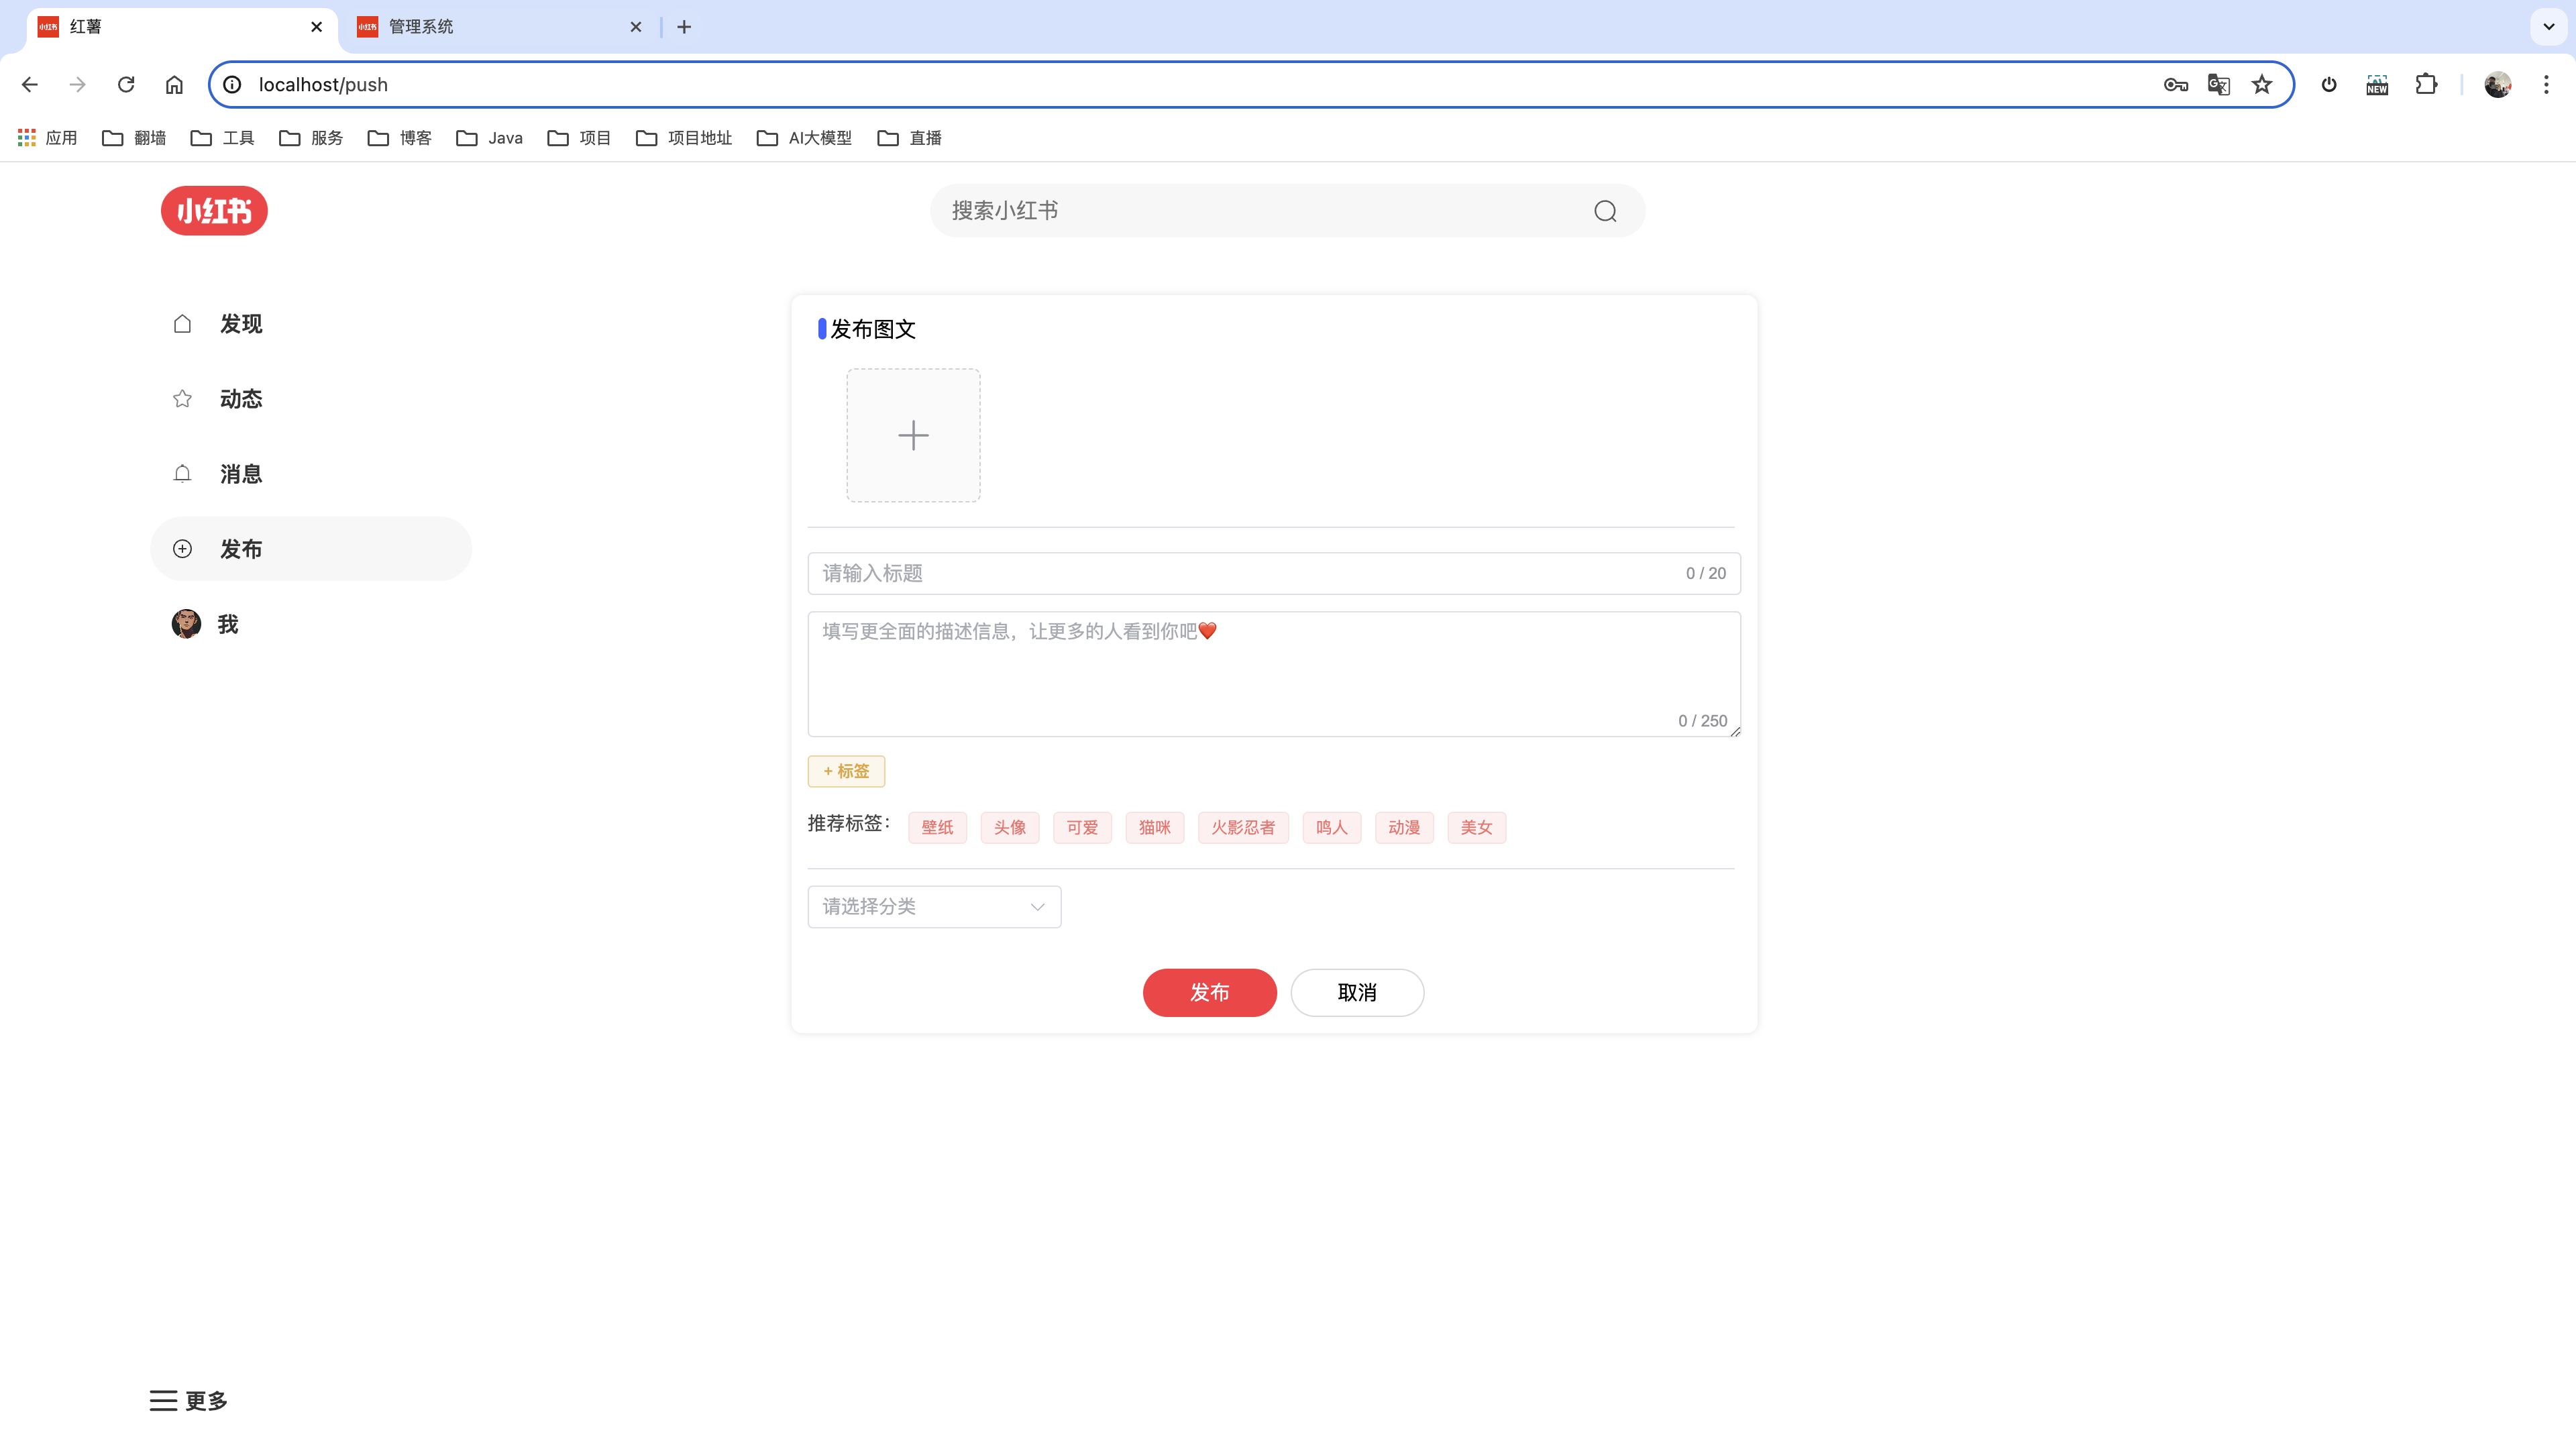Go to 发现 in the sidebar
Viewport: 2576px width, 1449px height.
pos(240,324)
